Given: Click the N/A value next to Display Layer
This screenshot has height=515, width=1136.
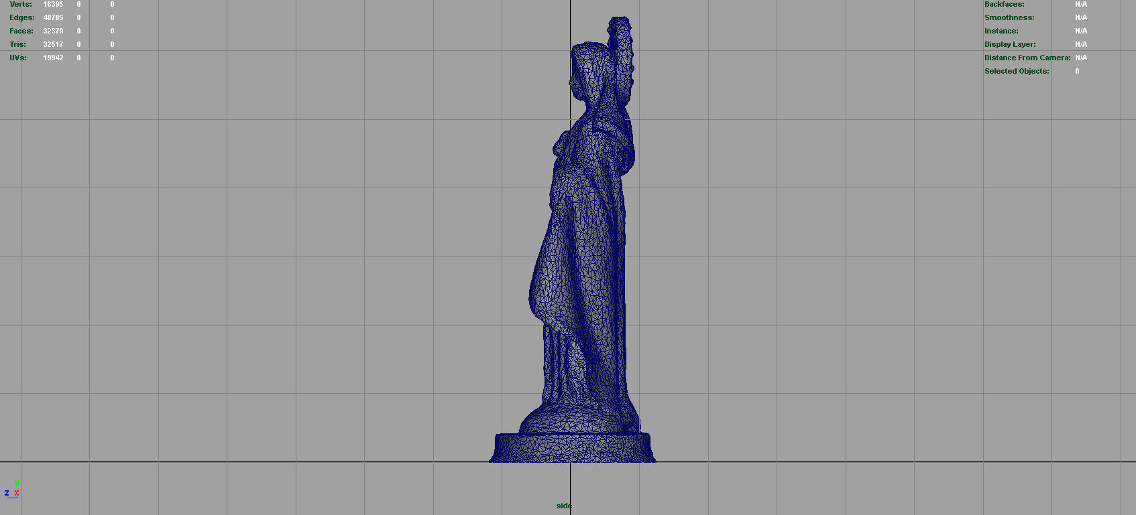Looking at the screenshot, I should tap(1081, 44).
